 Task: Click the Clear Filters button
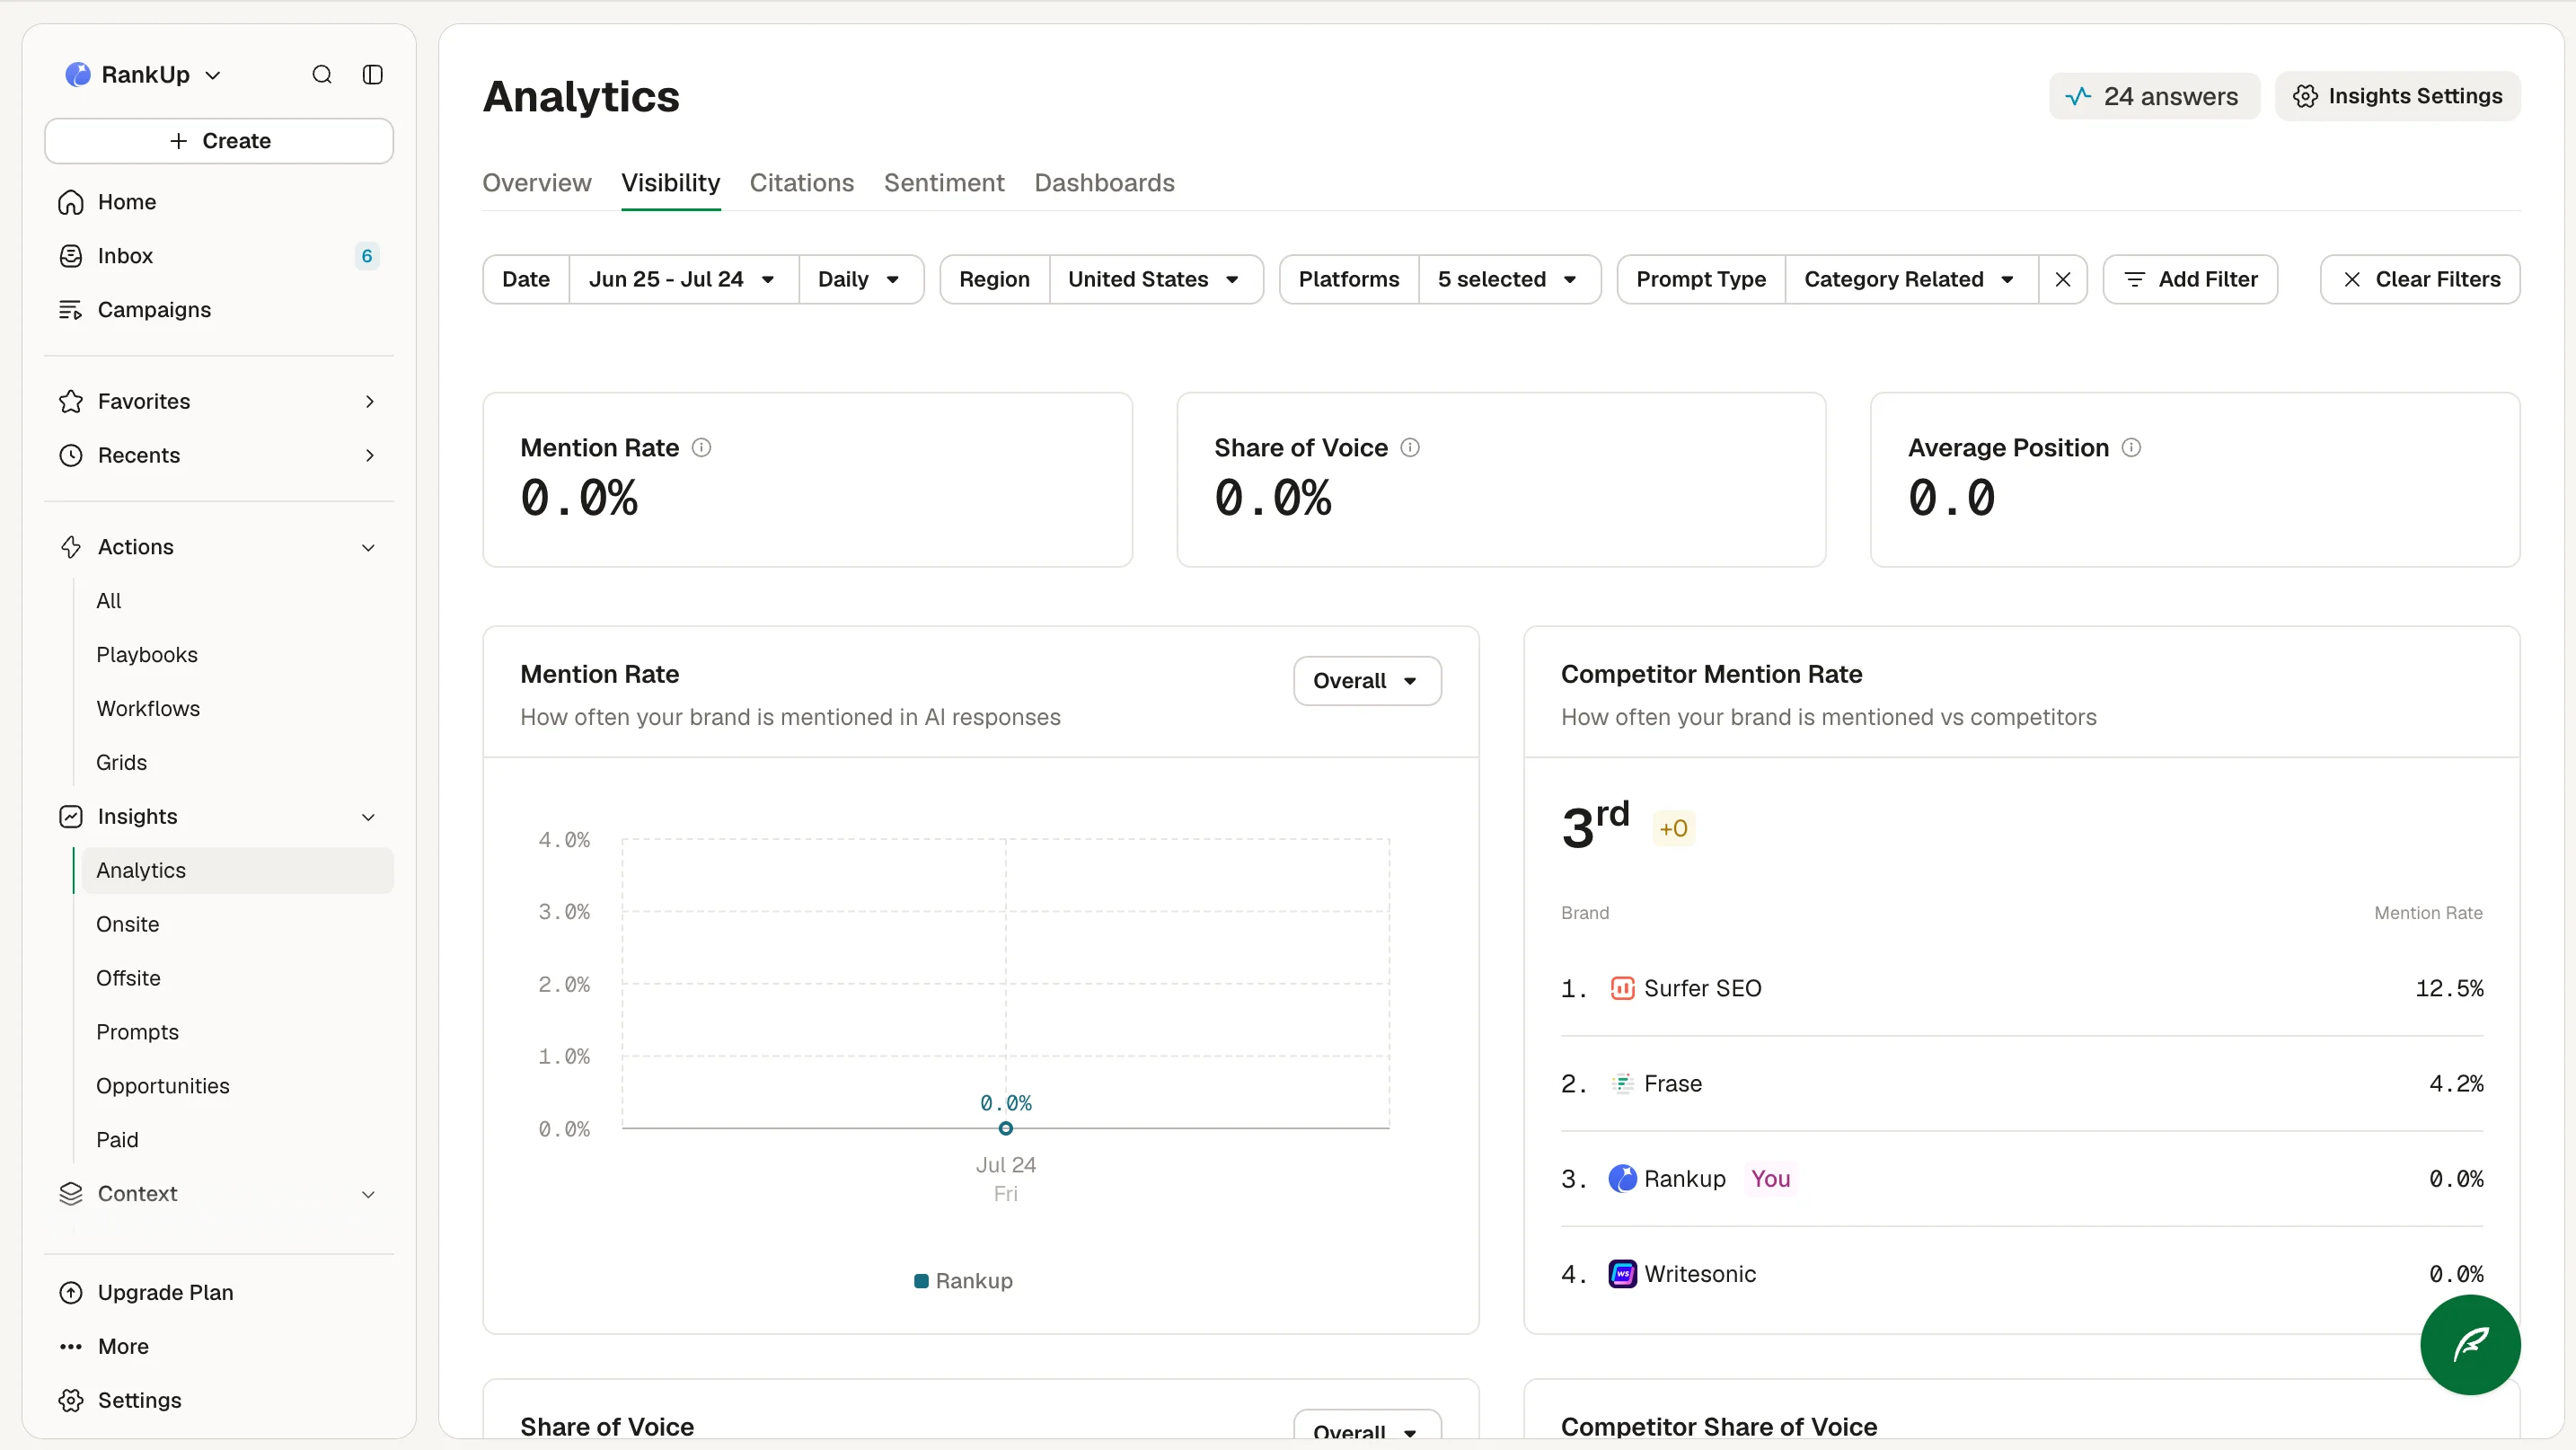pyautogui.click(x=2420, y=280)
